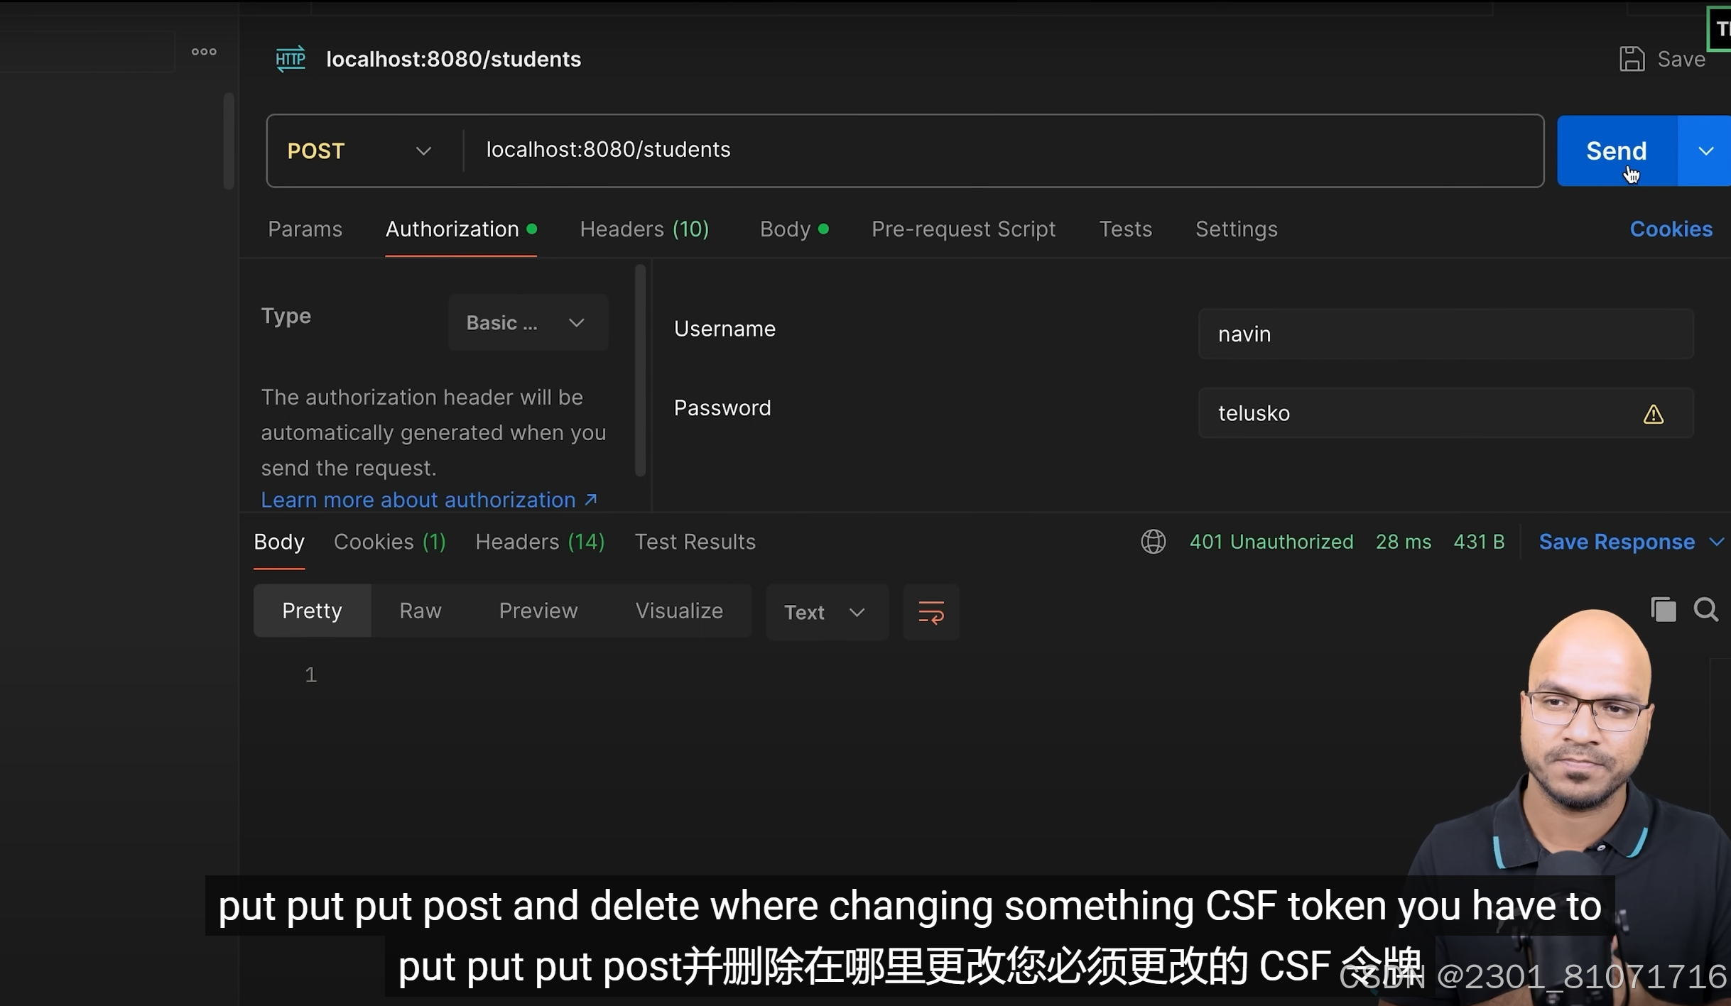
Task: Copy response body with the copy icon
Action: [1663, 610]
